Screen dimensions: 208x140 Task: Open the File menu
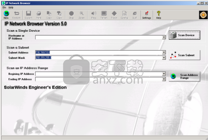[4, 8]
